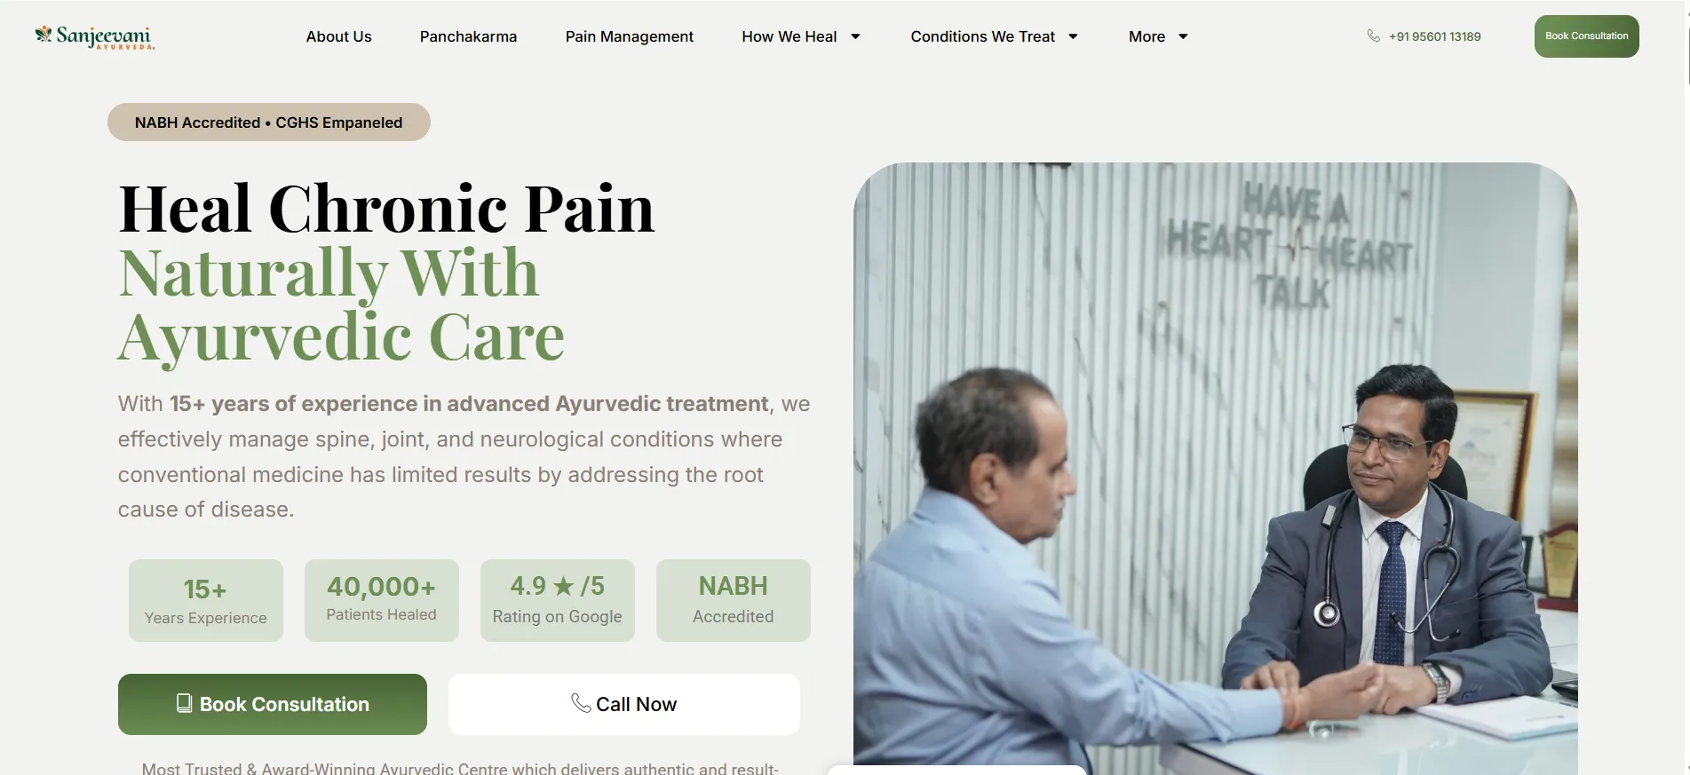Expand the Conditions We Treat dropdown arrow
Screen dimensions: 1690x775
[1073, 36]
